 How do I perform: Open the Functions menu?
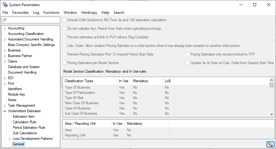click(x=51, y=13)
